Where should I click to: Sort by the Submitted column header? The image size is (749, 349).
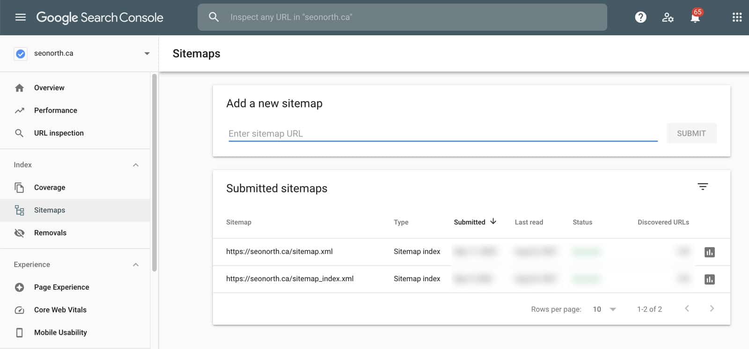pos(470,222)
